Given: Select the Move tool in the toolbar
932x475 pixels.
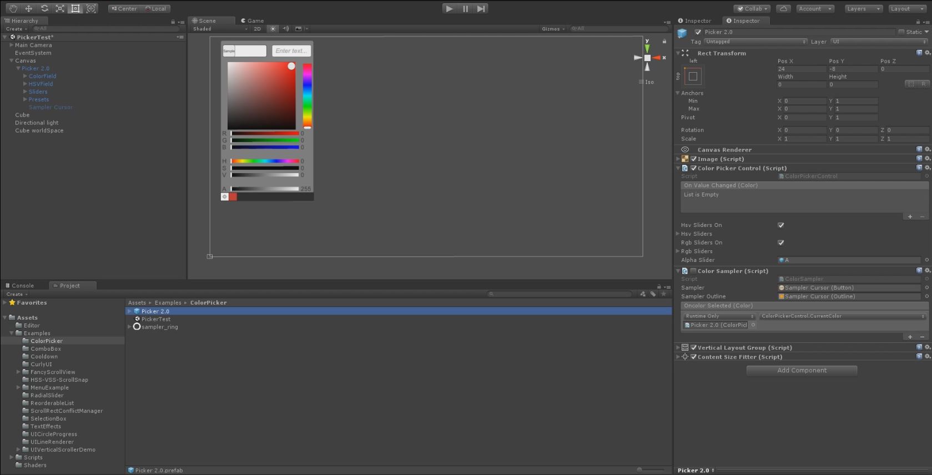Looking at the screenshot, I should tap(28, 8).
